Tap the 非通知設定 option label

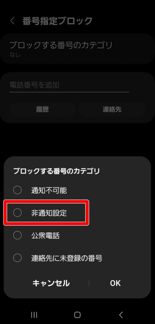tap(49, 213)
